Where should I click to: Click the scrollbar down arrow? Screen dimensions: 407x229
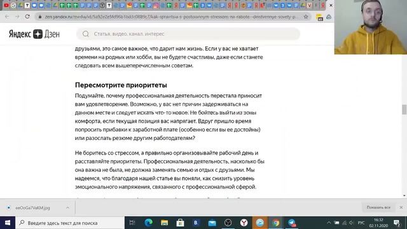coord(404,195)
